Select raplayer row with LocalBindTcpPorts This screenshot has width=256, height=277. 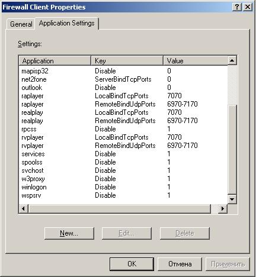123,96
